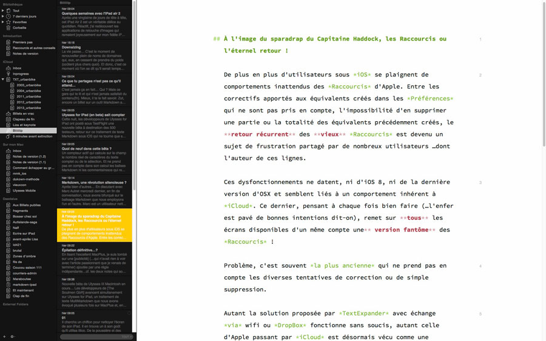Click the Liza et keynote document icon
Screen dimensions: 546x341
pyautogui.click(x=8, y=125)
